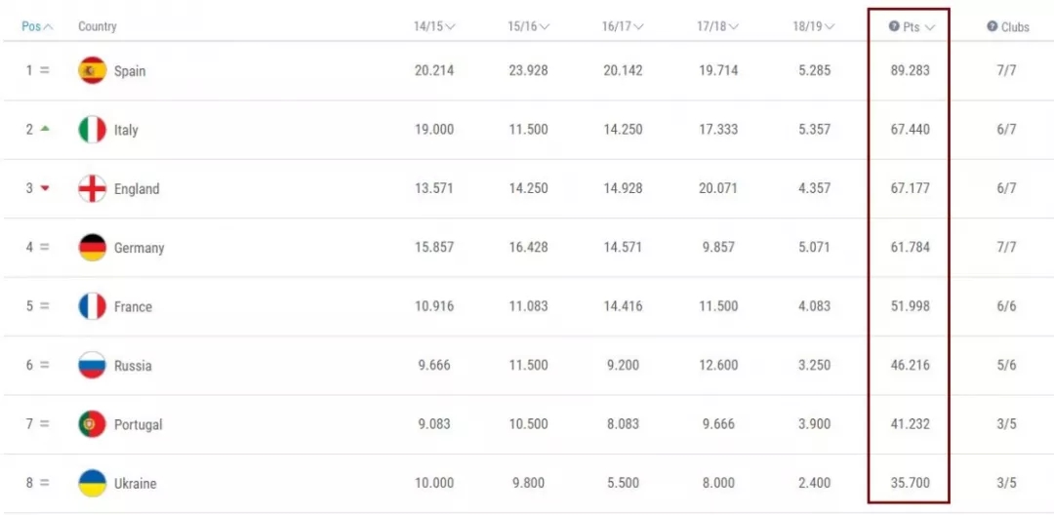Open the Spain country link

pos(130,71)
